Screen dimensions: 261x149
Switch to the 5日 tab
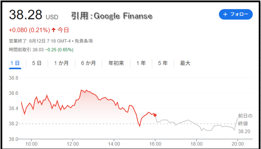(x=37, y=63)
